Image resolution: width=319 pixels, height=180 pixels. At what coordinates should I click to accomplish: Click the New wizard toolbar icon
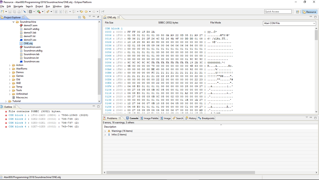[x=2, y=12]
